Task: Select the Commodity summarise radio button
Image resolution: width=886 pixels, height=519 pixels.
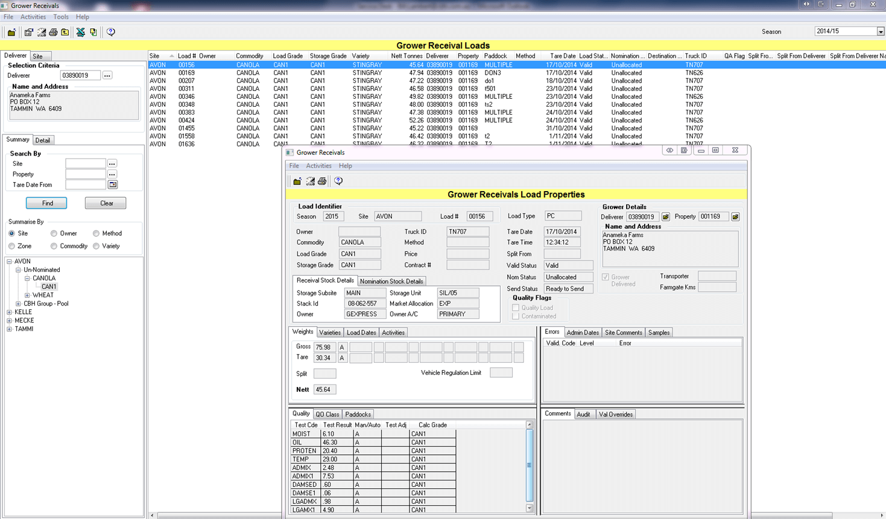Action: pyautogui.click(x=54, y=246)
